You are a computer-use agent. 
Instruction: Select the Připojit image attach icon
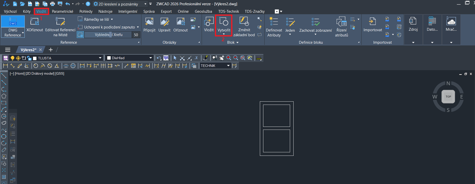(x=149, y=22)
